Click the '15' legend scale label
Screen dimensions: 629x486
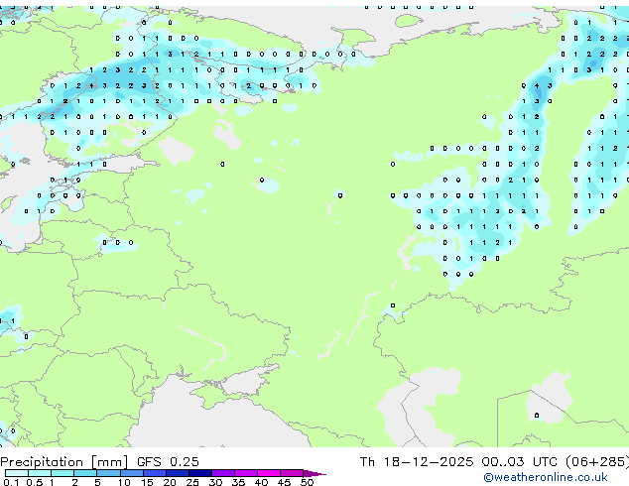147,482
